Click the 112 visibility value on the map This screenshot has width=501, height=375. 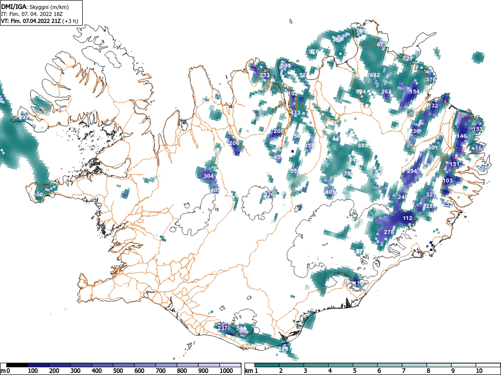pos(407,218)
